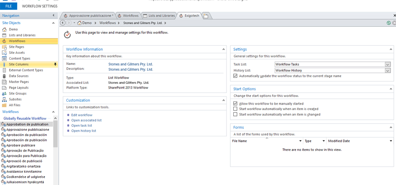Switch to the Workflows document tab
Viewport: 396px width, 185px height.
click(128, 16)
